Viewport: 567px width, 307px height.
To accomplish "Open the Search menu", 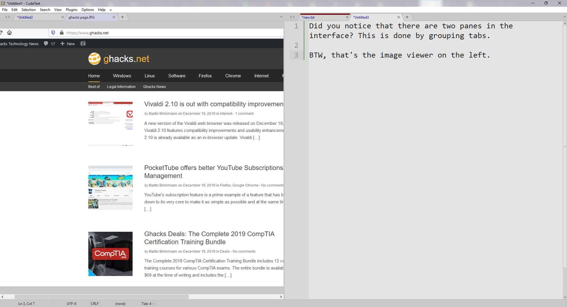I will 45,10.
